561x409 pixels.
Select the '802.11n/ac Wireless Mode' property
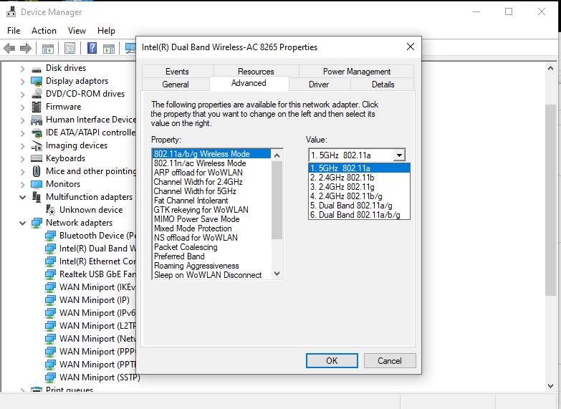coord(212,163)
